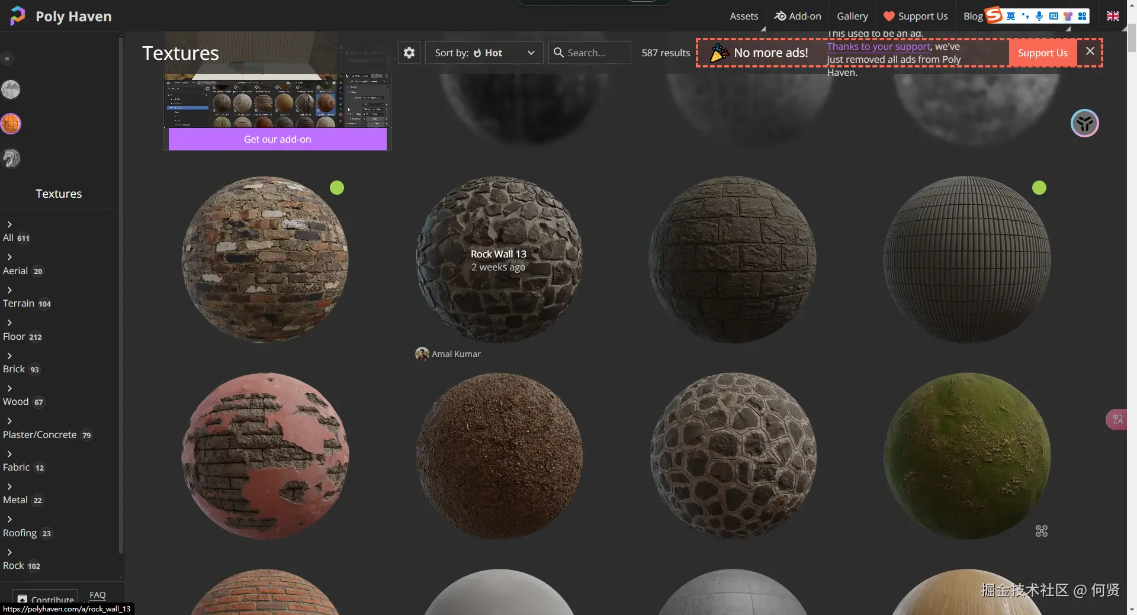Open the display settings gear near Sort by
The width and height of the screenshot is (1137, 615).
point(409,53)
